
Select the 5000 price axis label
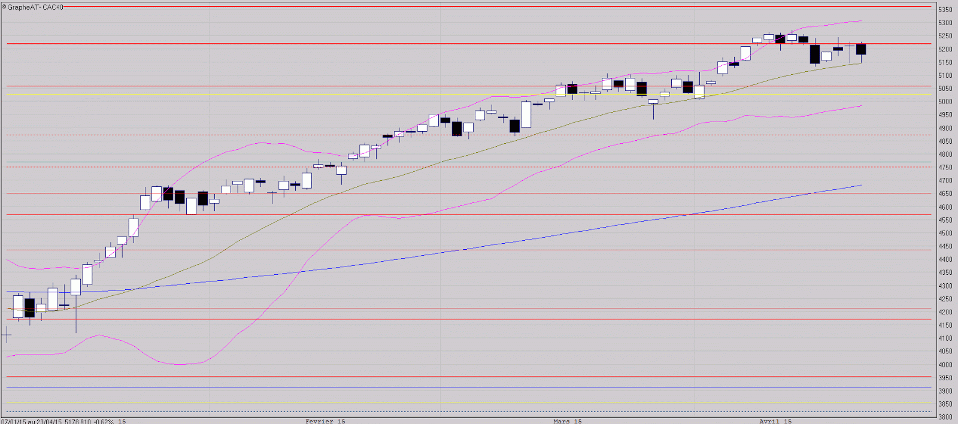pyautogui.click(x=945, y=102)
